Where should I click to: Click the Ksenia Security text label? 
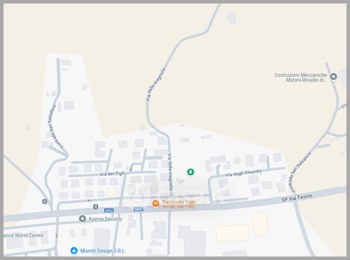[105, 219]
